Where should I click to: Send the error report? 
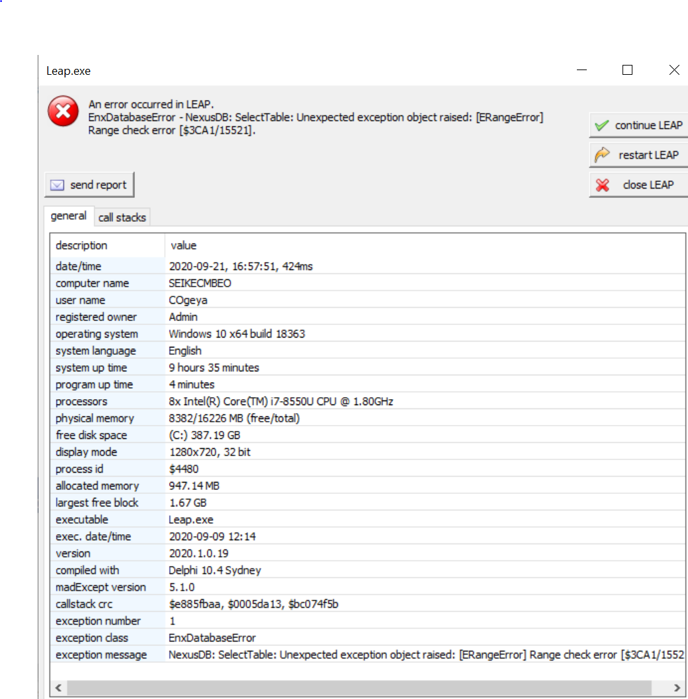coord(89,185)
